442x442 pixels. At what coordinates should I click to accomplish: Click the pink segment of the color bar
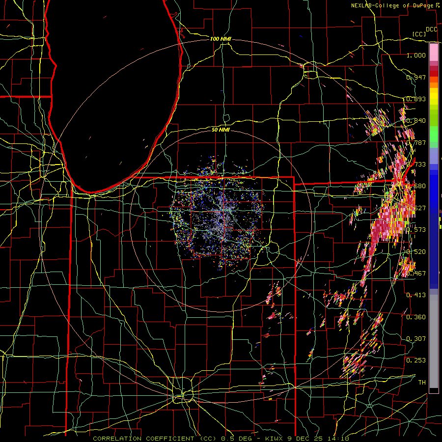[434, 52]
